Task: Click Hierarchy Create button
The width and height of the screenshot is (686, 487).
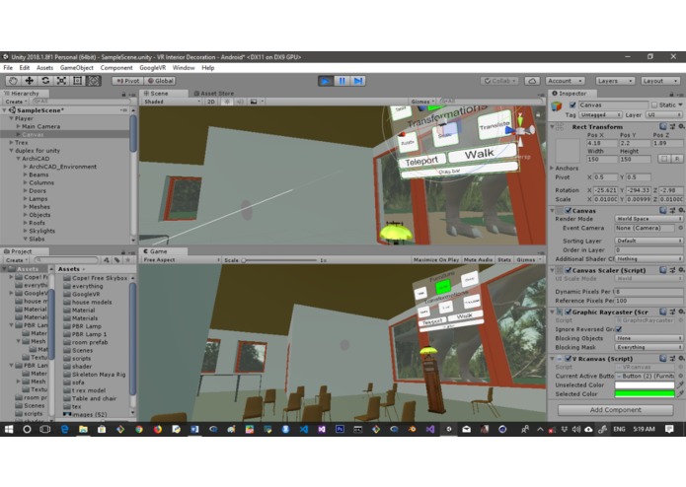Action: point(16,102)
